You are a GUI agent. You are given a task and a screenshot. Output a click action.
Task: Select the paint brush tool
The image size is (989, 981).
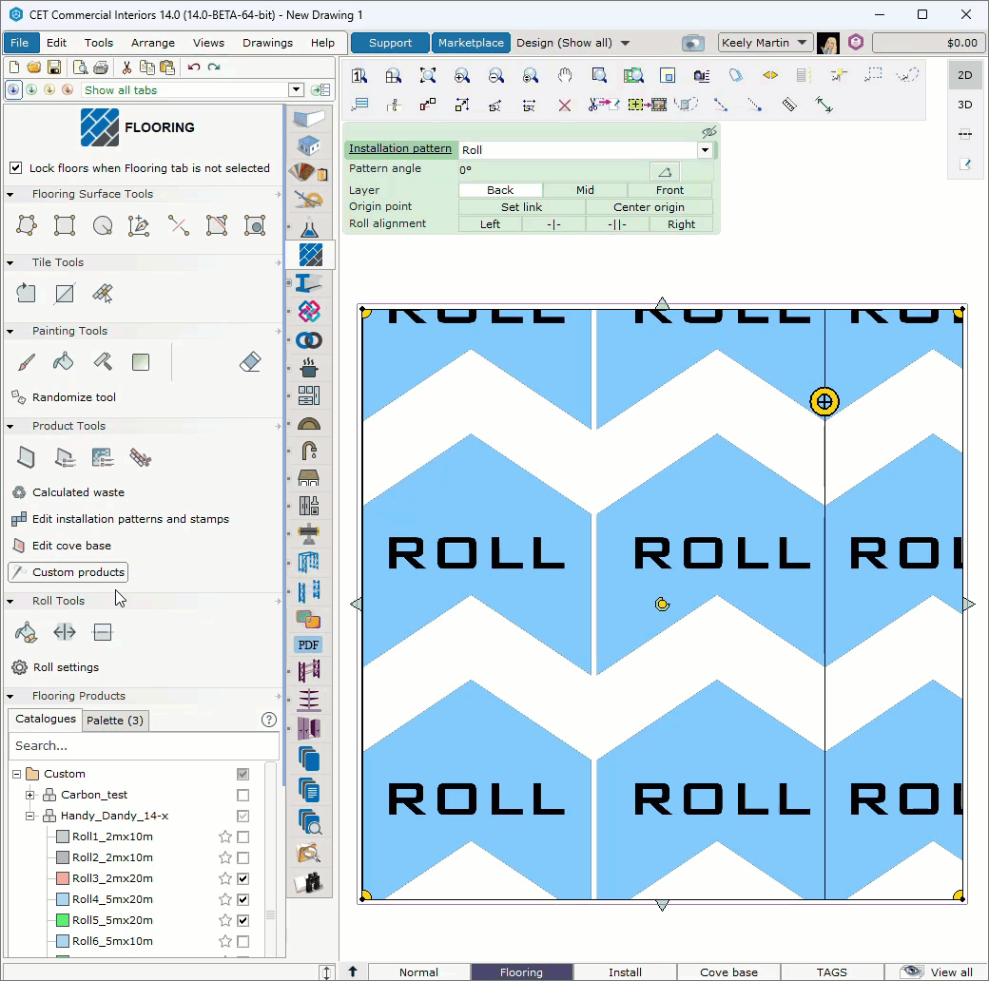tap(26, 362)
